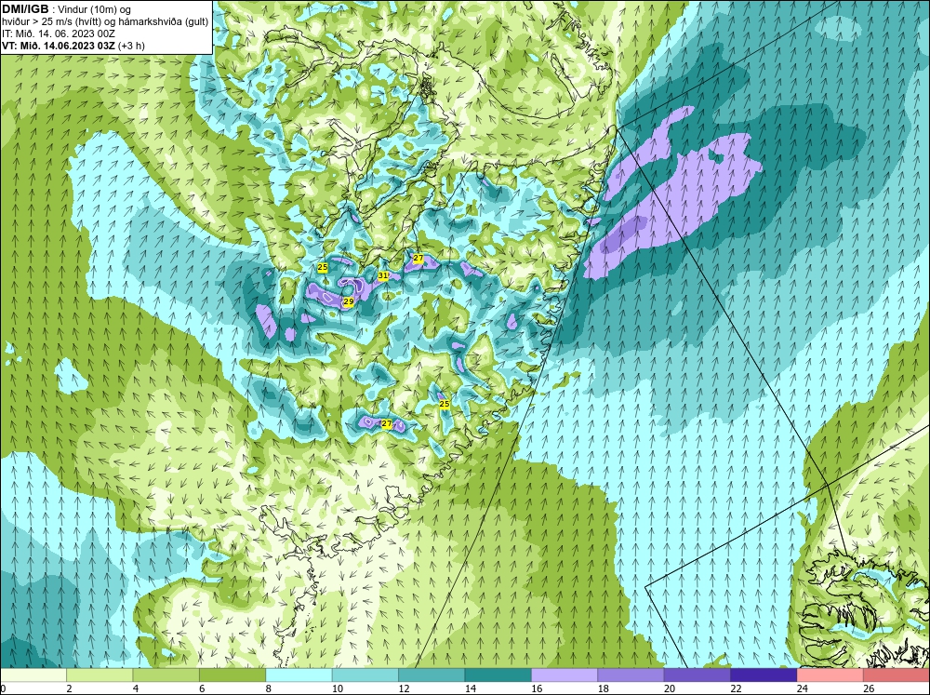Click the yellow max gust label 29
930x695 pixels.
[x=349, y=302]
